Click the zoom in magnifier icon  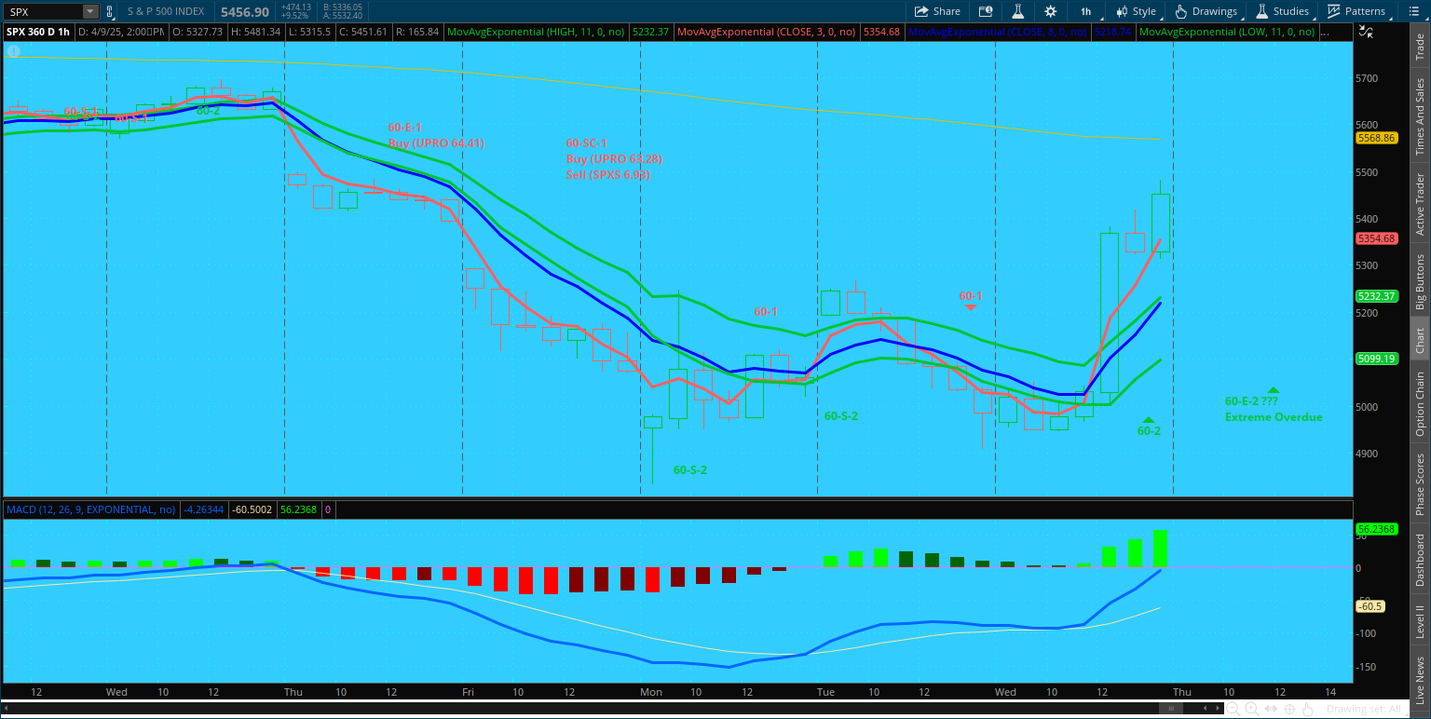[x=1251, y=710]
